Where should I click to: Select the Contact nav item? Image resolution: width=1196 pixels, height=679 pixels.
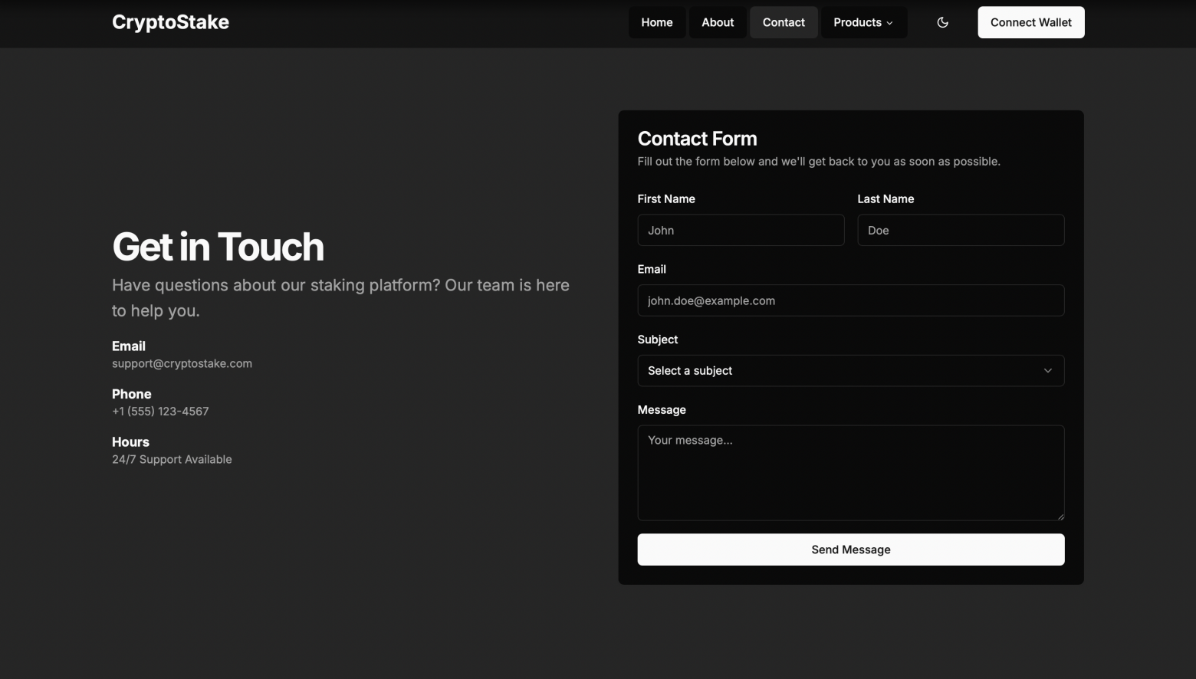tap(783, 22)
